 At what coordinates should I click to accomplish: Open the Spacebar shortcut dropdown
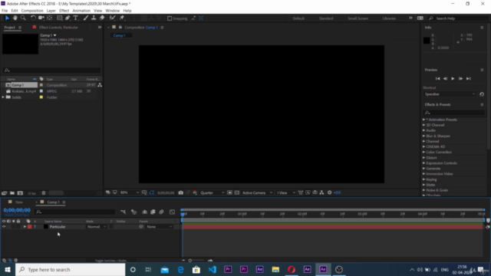(x=450, y=94)
